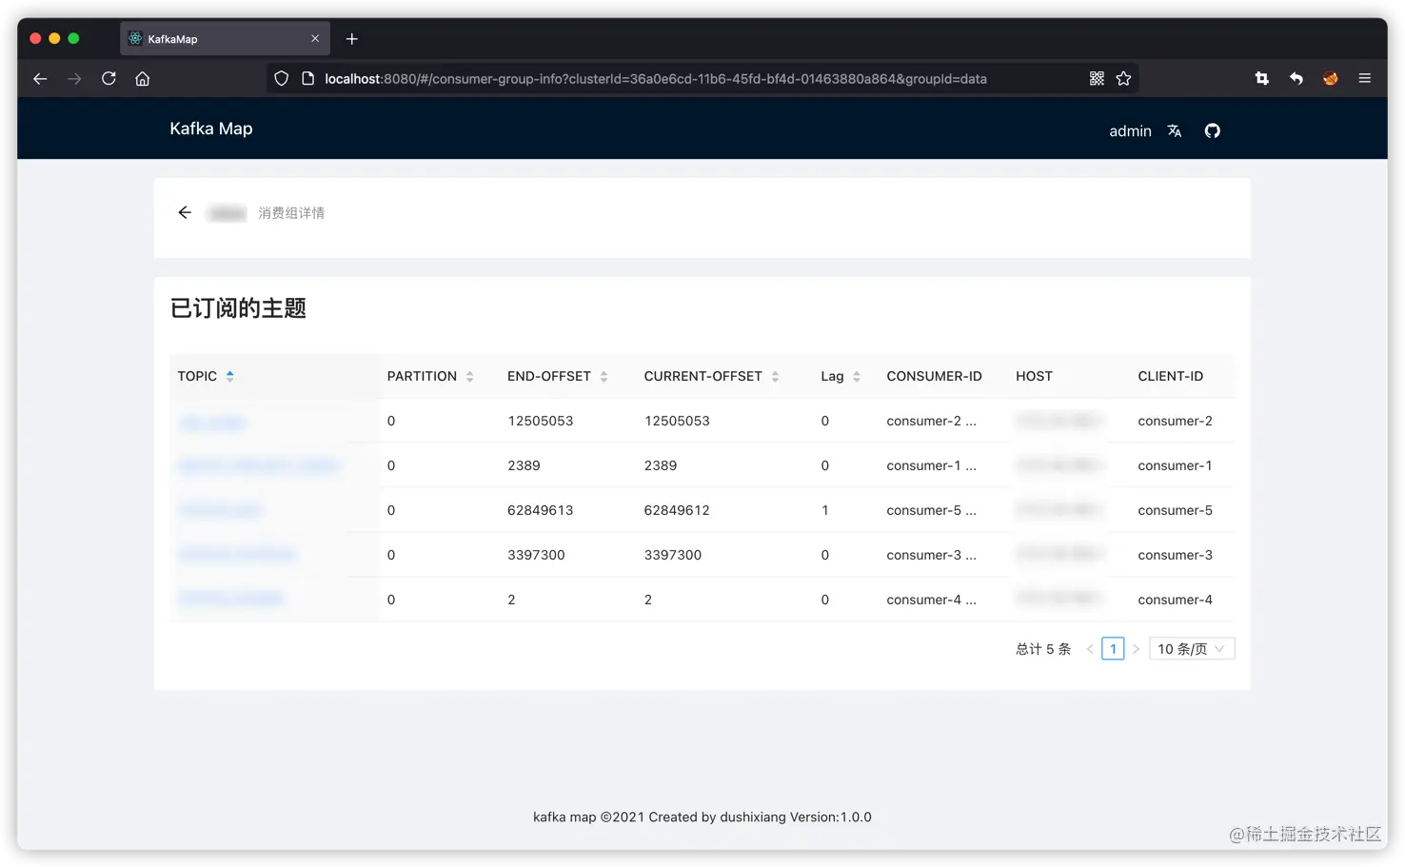
Task: Click consumer-id cell 'consumer-5 ...'
Action: click(931, 510)
